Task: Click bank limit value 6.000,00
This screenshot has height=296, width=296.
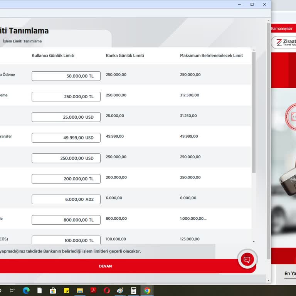Action: point(114,198)
